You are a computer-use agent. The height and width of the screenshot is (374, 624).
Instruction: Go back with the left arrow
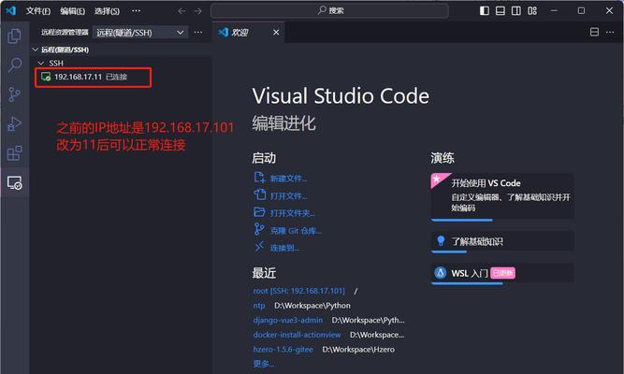coord(181,10)
